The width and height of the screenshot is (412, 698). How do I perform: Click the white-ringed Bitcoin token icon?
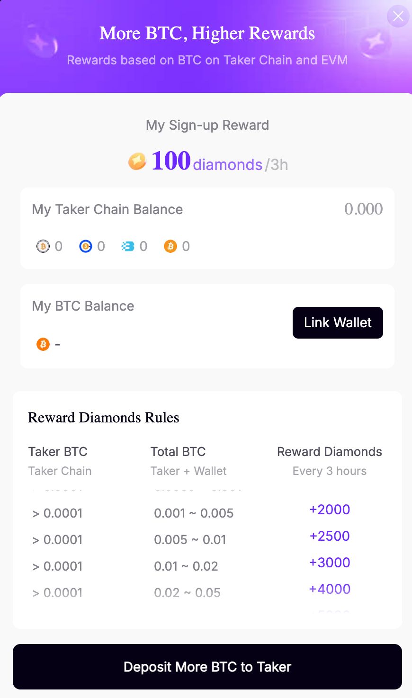point(43,246)
